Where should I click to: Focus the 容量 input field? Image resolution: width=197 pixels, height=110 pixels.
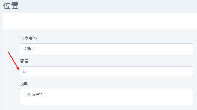tap(106, 72)
